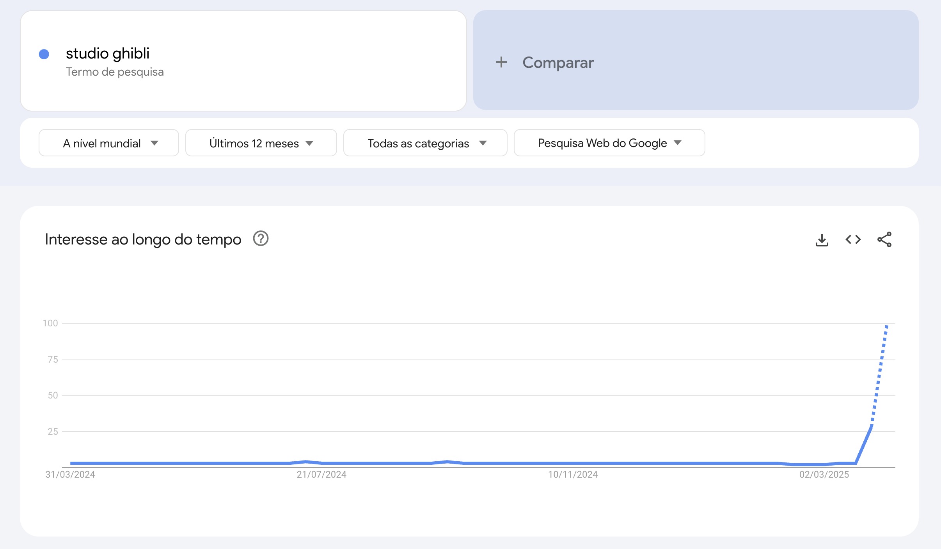The width and height of the screenshot is (941, 549).
Task: Click the embed code icon
Action: (x=853, y=239)
